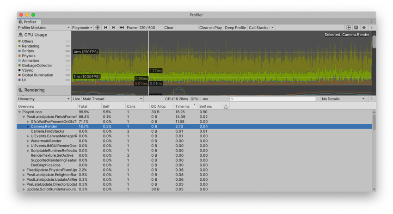Screen dimensions: 393x214
Task: Sort by the GC Alloc column header
Action: (x=162, y=106)
